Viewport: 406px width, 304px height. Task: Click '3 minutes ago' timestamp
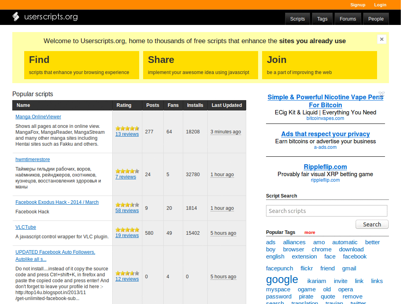(x=226, y=131)
